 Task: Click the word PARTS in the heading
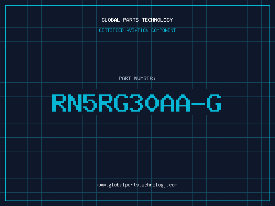pos(131,20)
